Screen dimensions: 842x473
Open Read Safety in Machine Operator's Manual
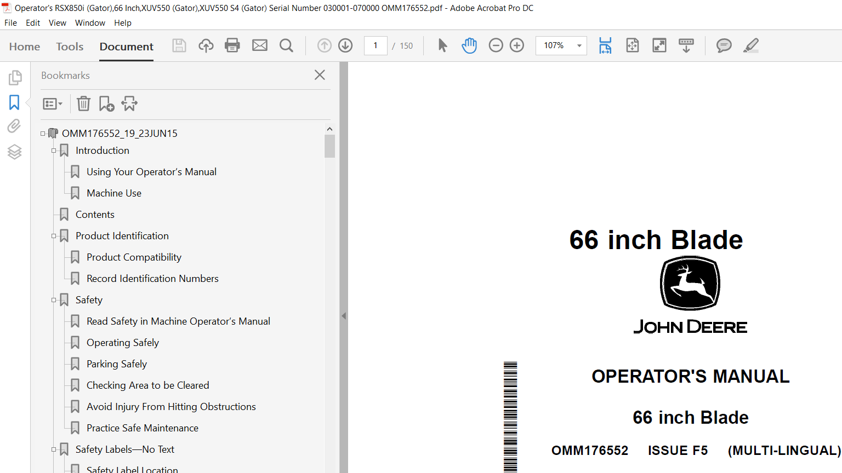click(x=178, y=321)
